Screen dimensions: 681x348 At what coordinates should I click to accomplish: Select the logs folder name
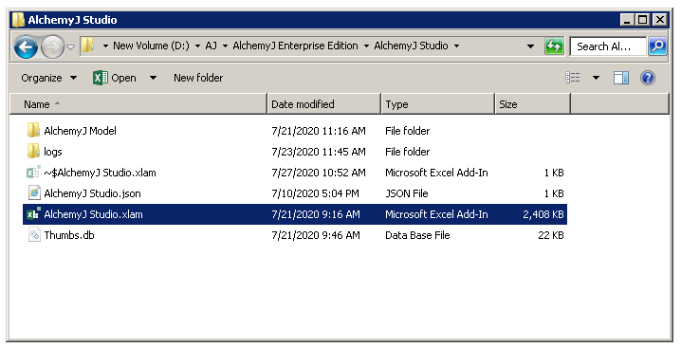tap(53, 152)
